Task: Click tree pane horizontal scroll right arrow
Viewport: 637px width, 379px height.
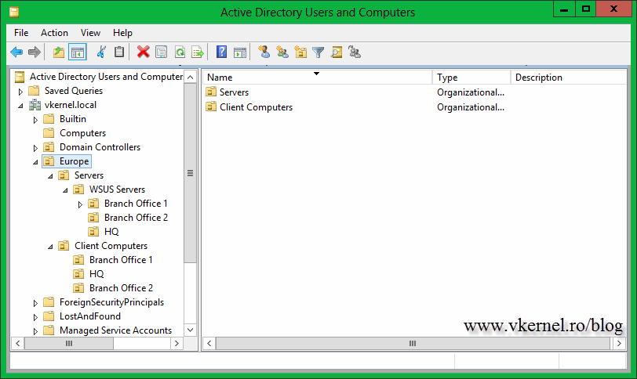Action: 177,343
